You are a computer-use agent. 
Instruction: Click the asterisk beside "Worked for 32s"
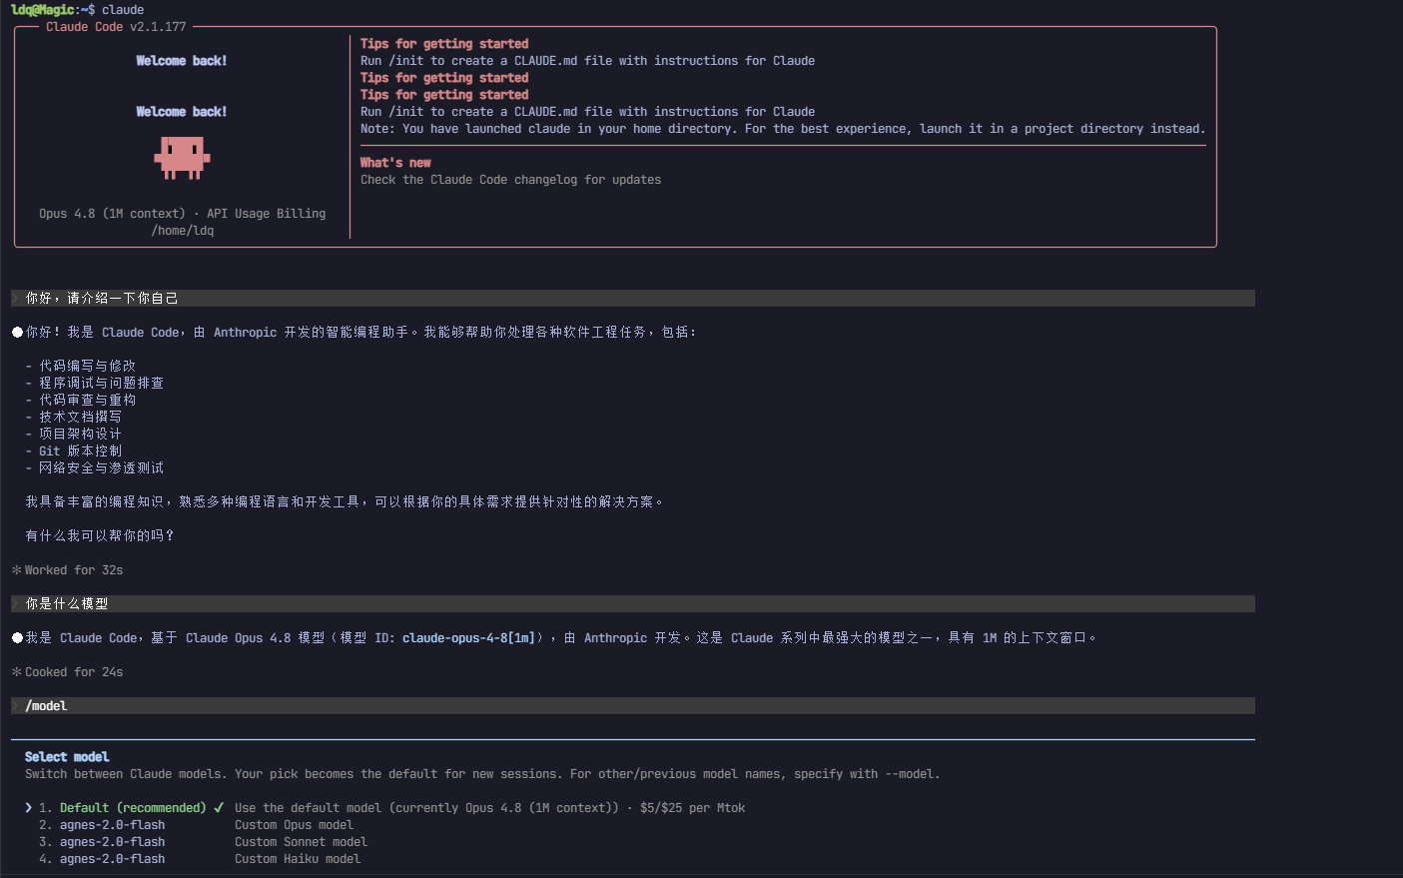16,570
